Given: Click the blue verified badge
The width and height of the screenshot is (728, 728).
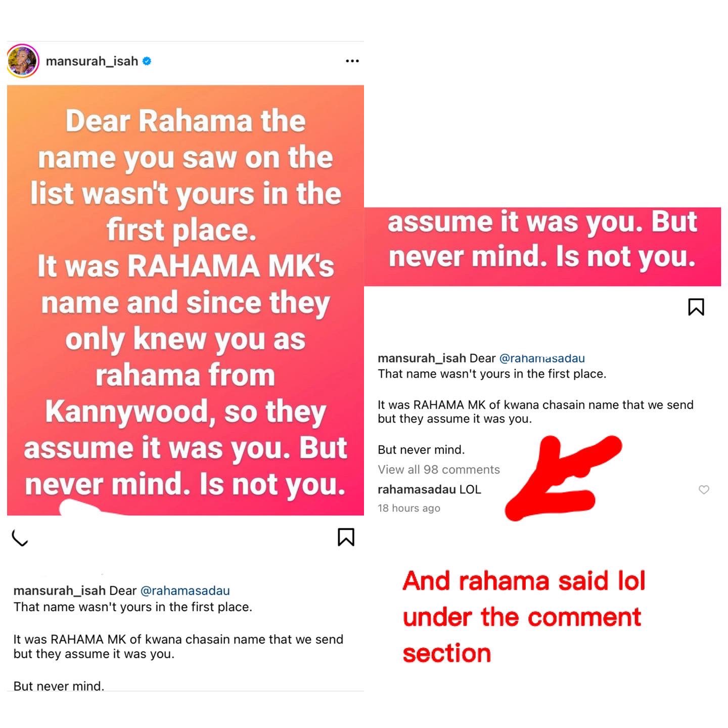Looking at the screenshot, I should pos(147,61).
